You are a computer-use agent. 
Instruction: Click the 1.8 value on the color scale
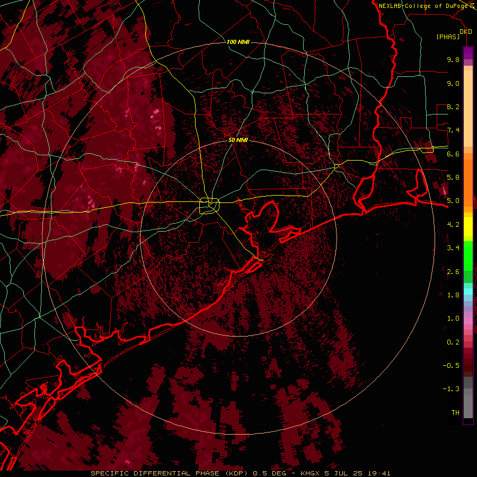click(453, 295)
